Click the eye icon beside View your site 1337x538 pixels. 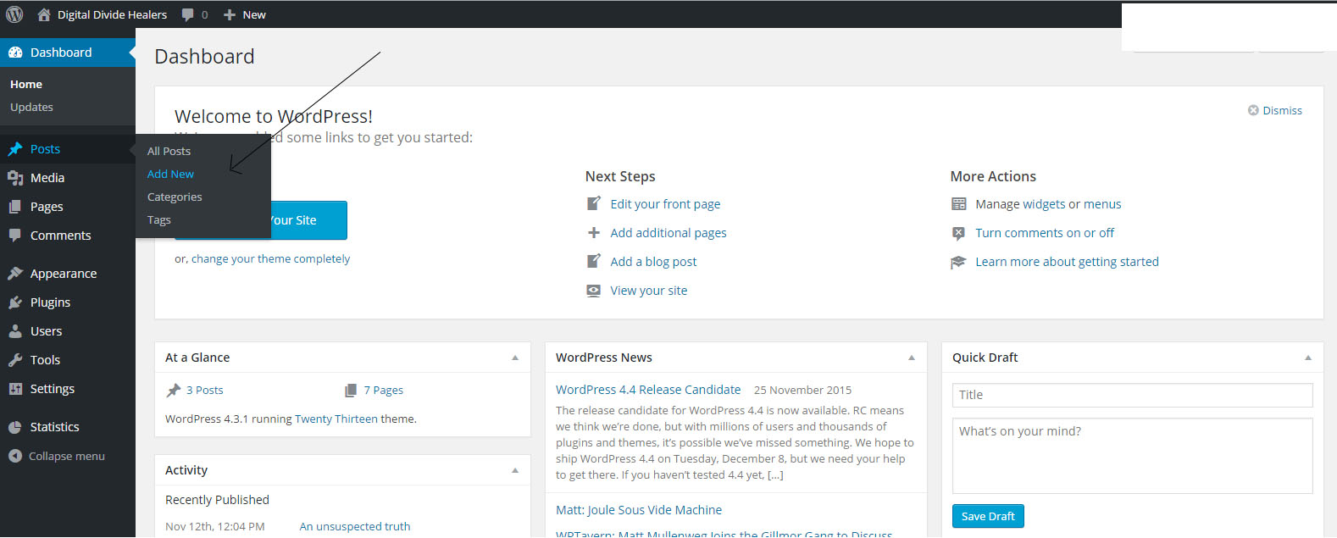[594, 290]
